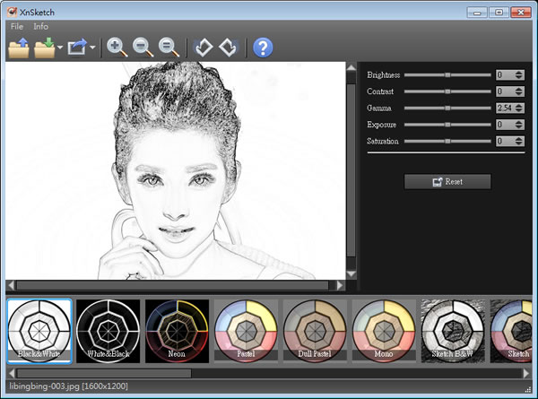Select the Black&White effect preset
538x399 pixels.
click(39, 331)
